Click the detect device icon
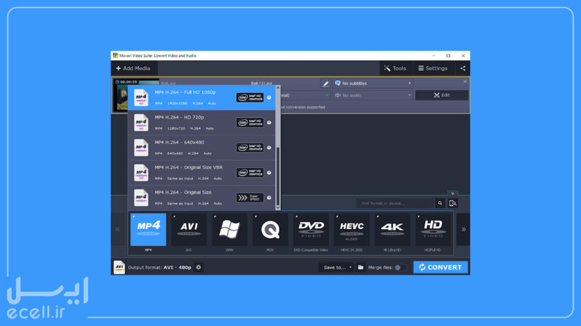The height and width of the screenshot is (326, 581). [452, 203]
